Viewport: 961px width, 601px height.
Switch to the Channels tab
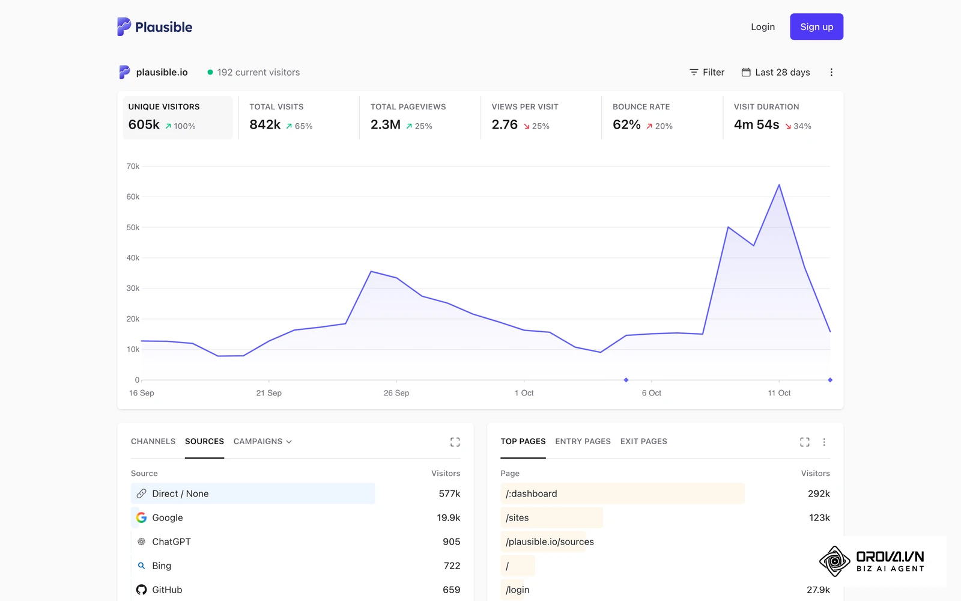pyautogui.click(x=153, y=441)
